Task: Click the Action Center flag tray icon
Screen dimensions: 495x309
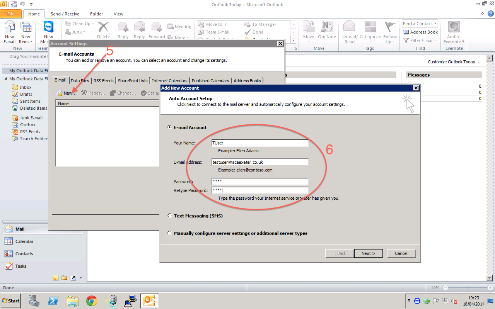Action: 436,301
